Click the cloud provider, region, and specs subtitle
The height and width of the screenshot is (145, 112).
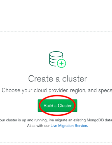pos(57,90)
